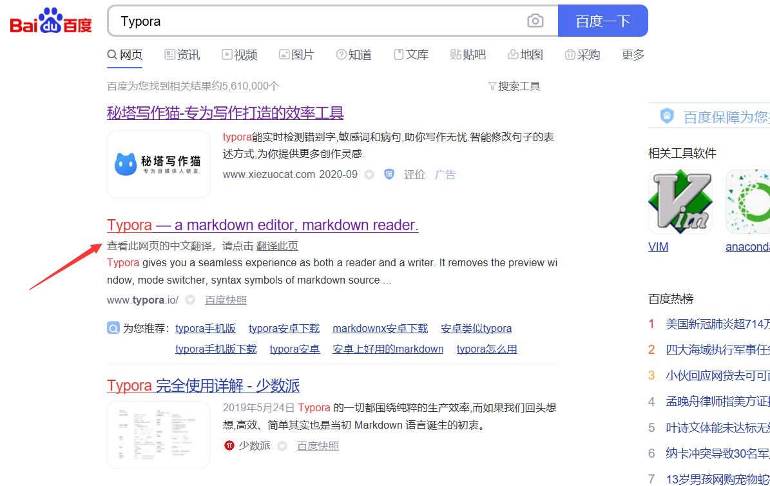Click the 少数派 source name
The width and height of the screenshot is (770, 486).
pos(255,445)
